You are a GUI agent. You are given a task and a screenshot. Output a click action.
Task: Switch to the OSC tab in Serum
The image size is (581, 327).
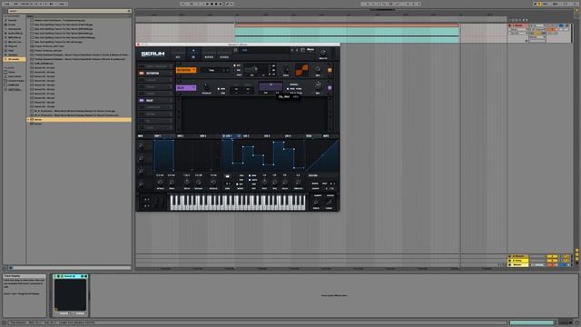point(178,57)
